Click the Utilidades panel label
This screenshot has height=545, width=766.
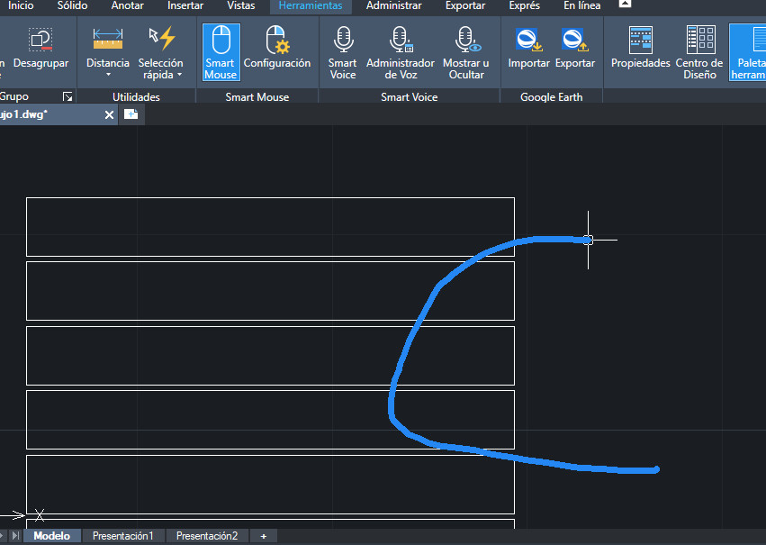[136, 97]
